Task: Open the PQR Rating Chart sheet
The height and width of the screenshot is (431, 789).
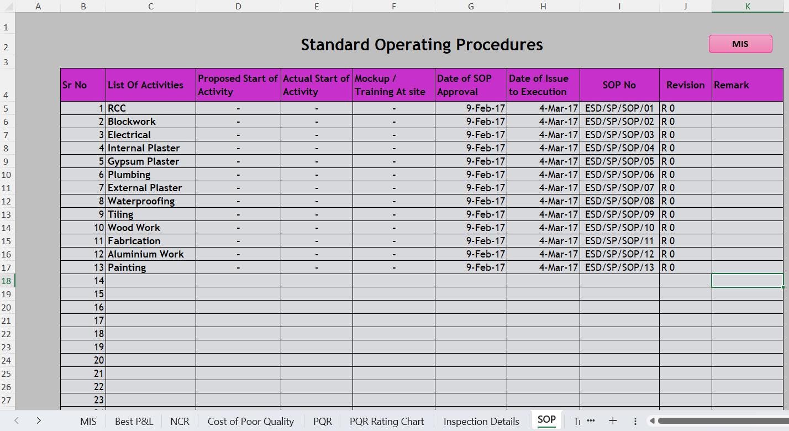Action: click(x=387, y=421)
